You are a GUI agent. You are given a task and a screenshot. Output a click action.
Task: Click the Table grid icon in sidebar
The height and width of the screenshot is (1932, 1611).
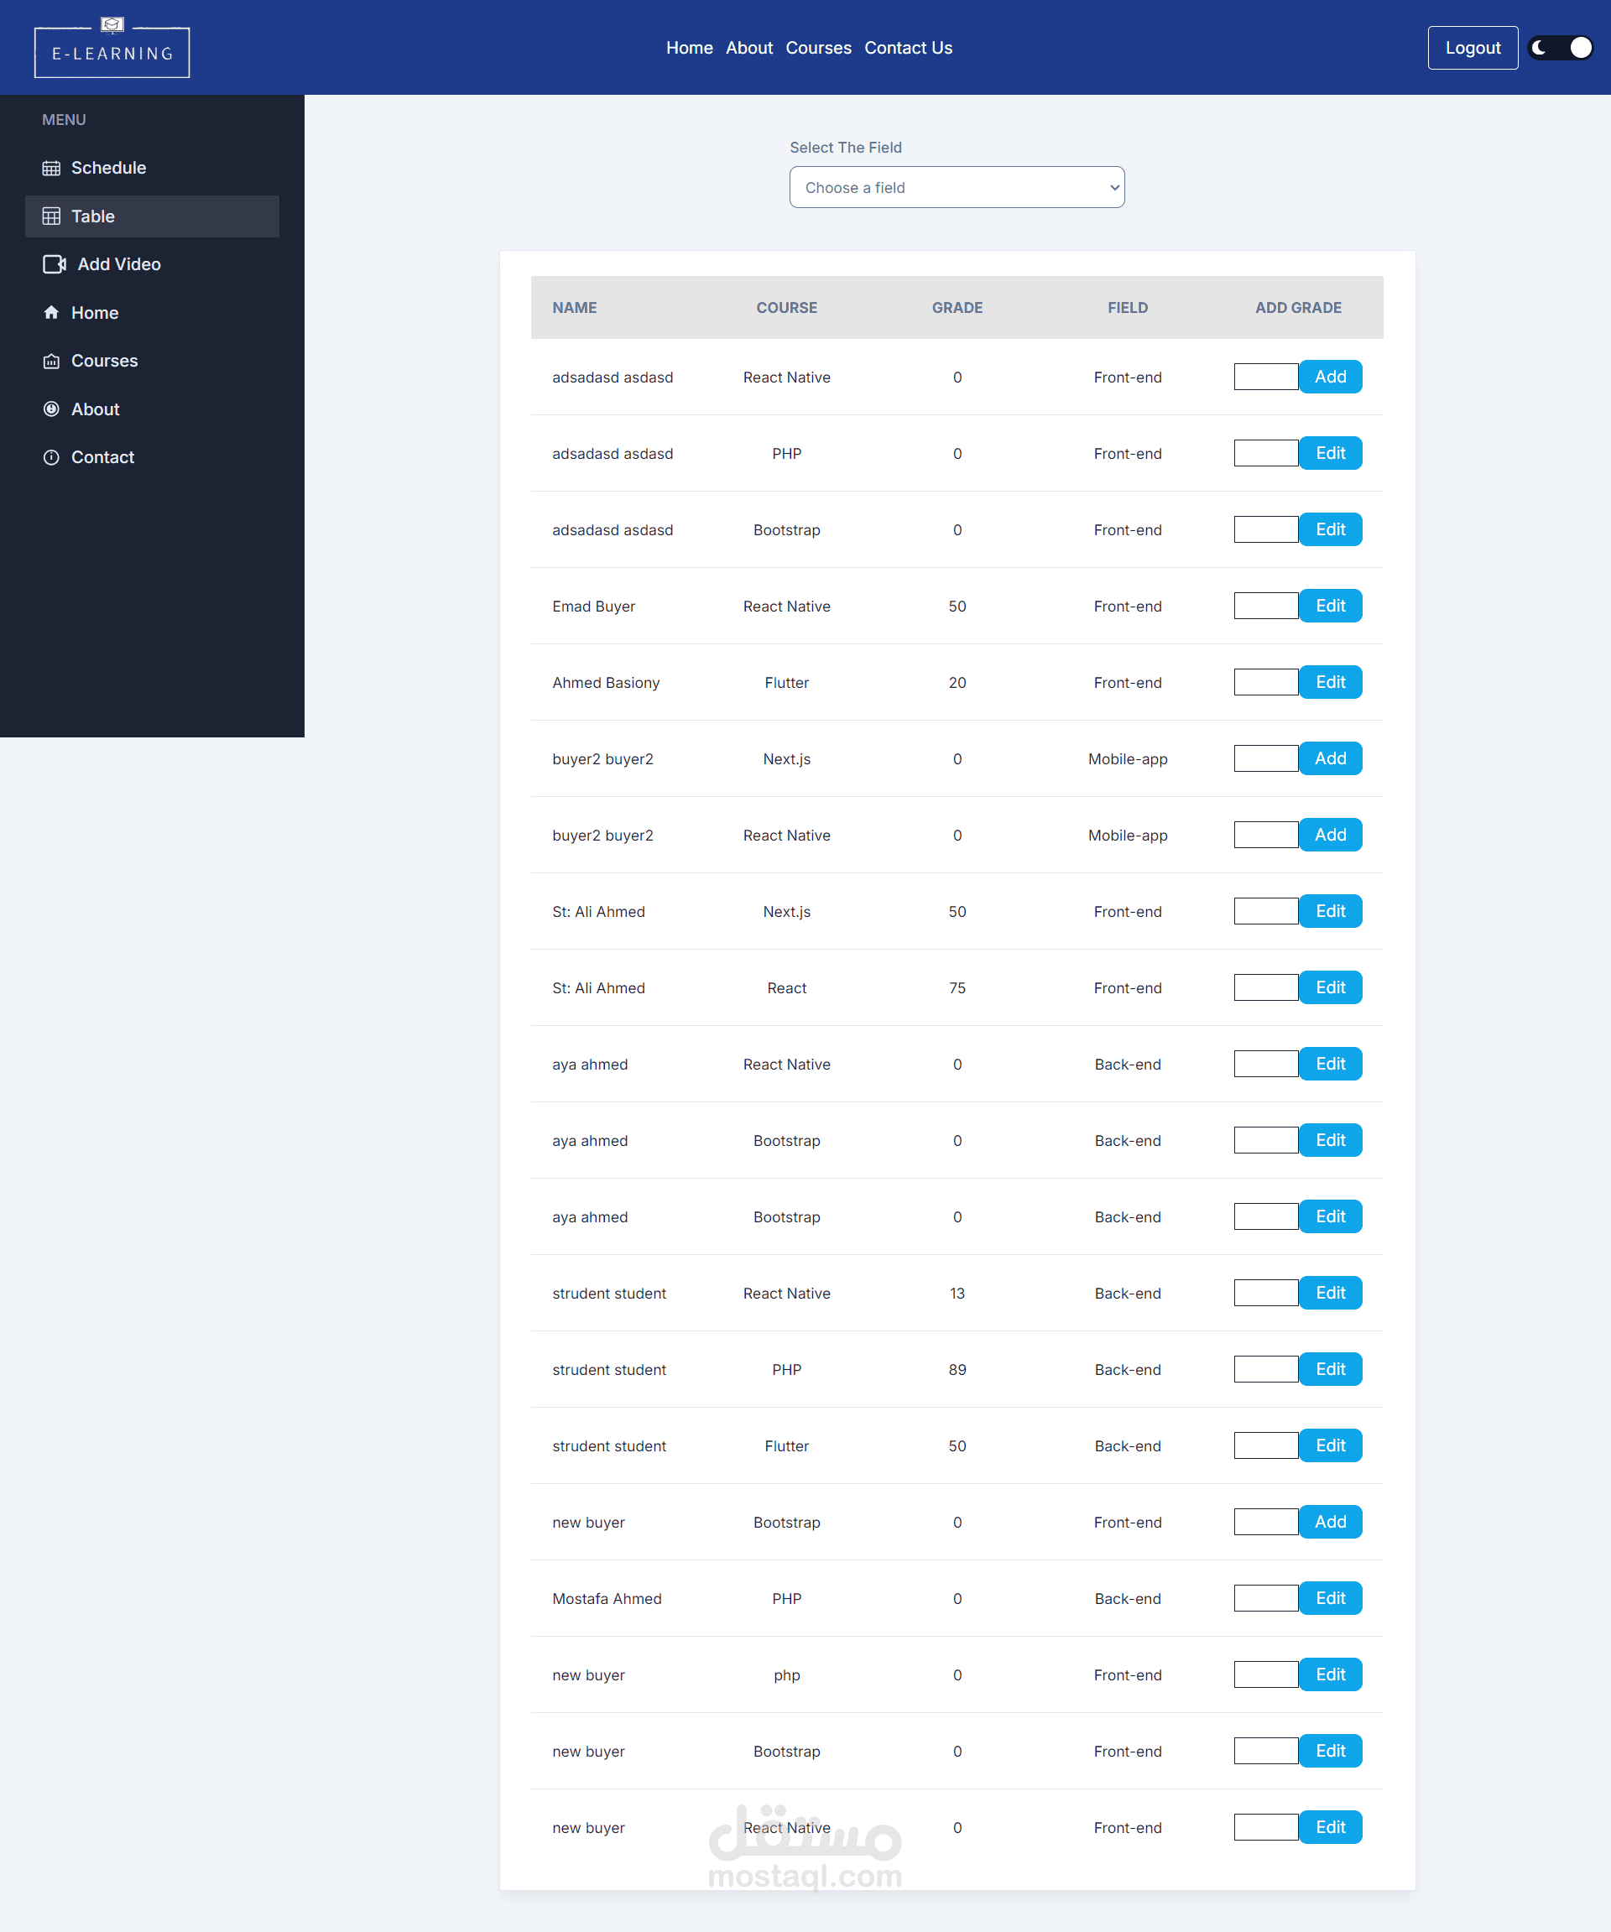51,216
